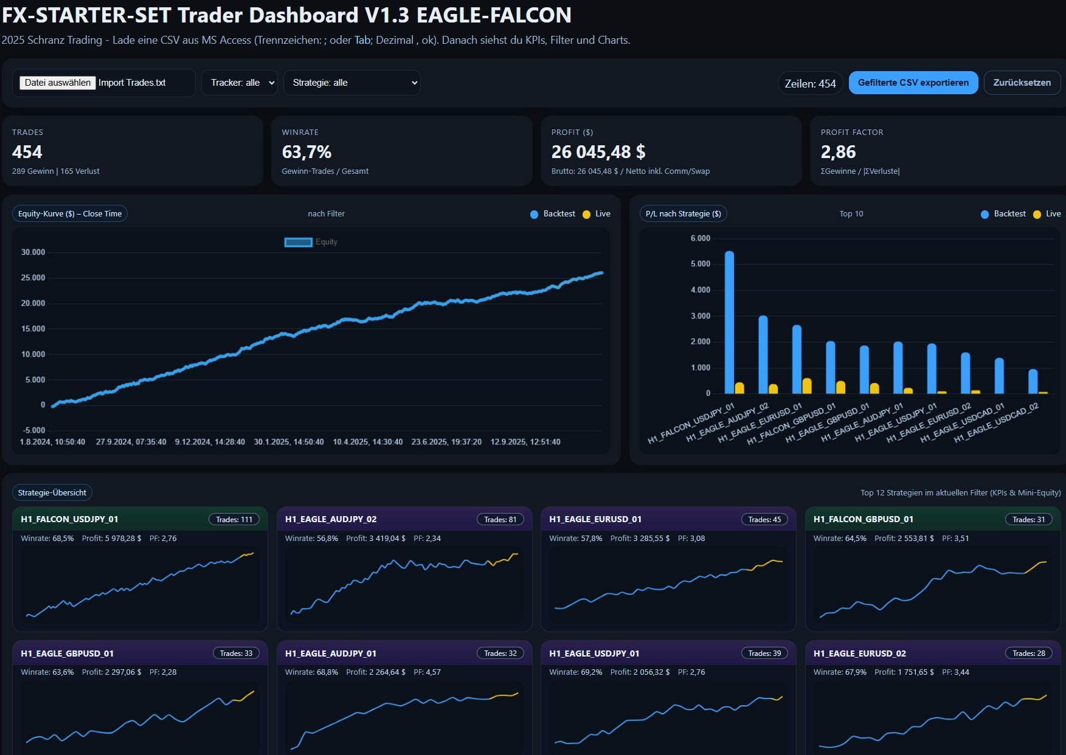Click the Datei auswählen file button

point(58,83)
